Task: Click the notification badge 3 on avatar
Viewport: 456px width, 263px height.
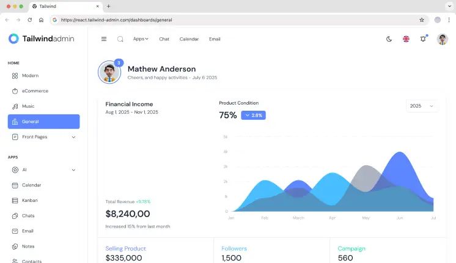Action: [119, 63]
